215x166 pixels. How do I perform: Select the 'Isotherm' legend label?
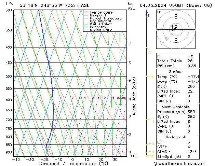click(98, 27)
